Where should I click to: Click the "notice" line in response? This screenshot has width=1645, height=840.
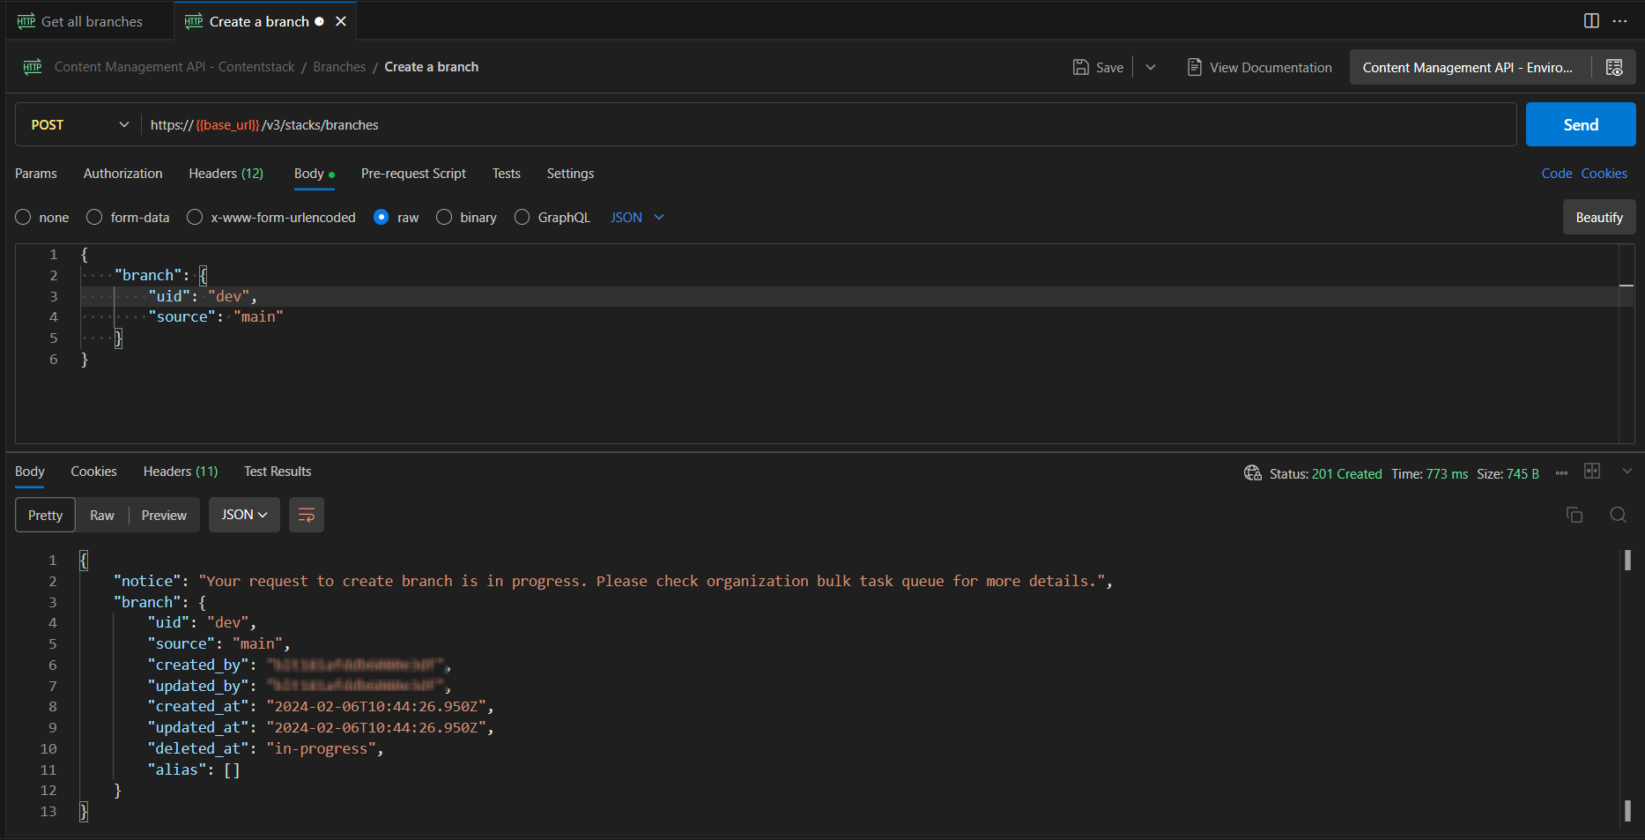tap(613, 581)
